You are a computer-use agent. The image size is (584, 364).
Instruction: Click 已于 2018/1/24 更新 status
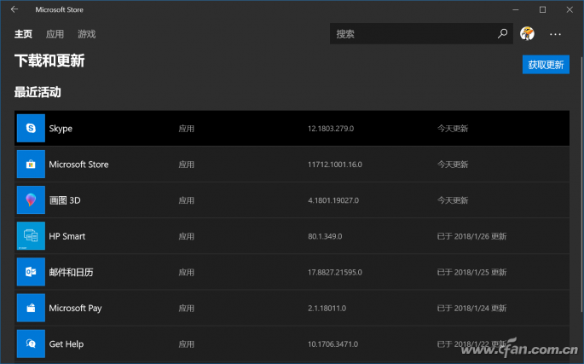(471, 308)
